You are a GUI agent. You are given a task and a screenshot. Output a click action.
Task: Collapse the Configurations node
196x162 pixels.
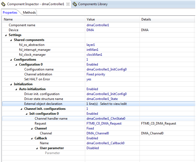(11, 60)
